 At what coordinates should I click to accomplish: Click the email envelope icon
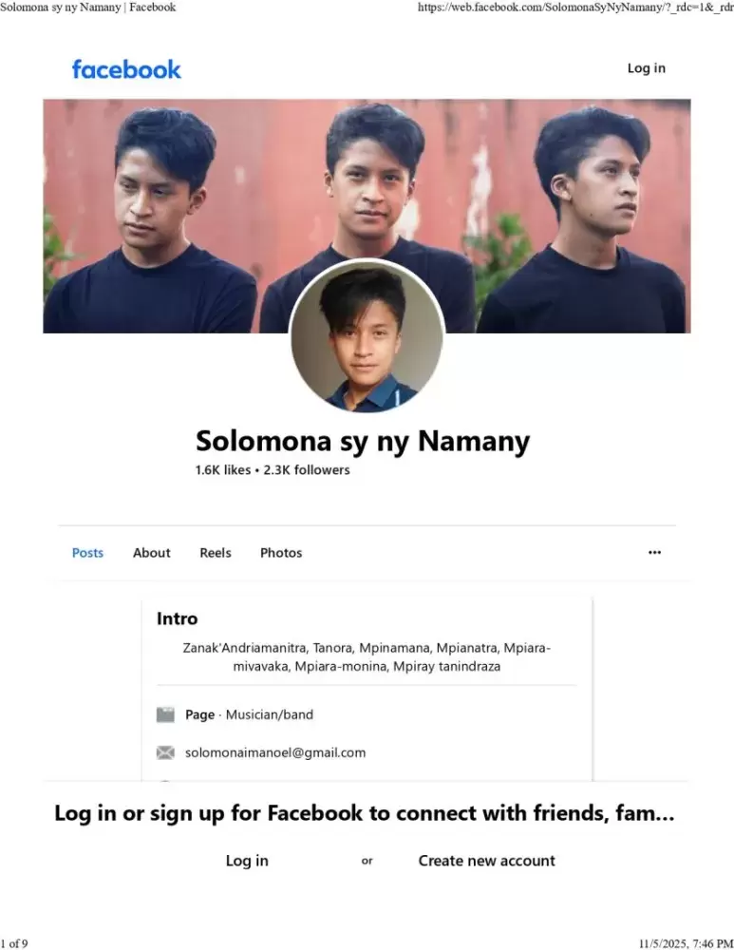point(165,752)
